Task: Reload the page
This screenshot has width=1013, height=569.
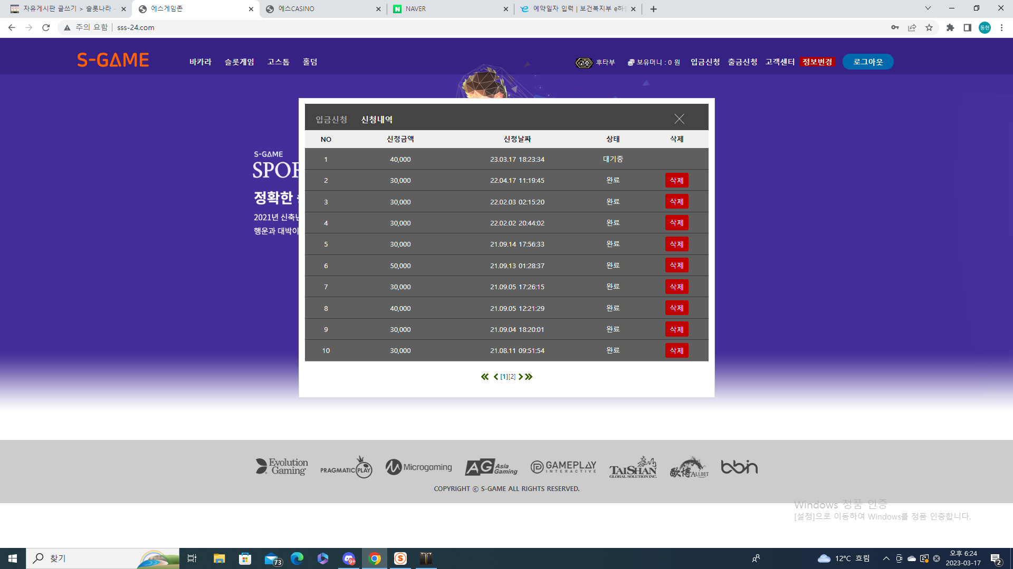Action: tap(46, 27)
